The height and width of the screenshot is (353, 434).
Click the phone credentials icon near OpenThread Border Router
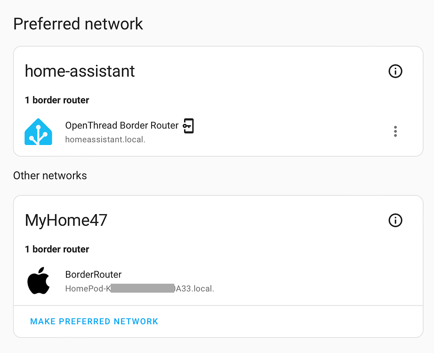tap(188, 126)
